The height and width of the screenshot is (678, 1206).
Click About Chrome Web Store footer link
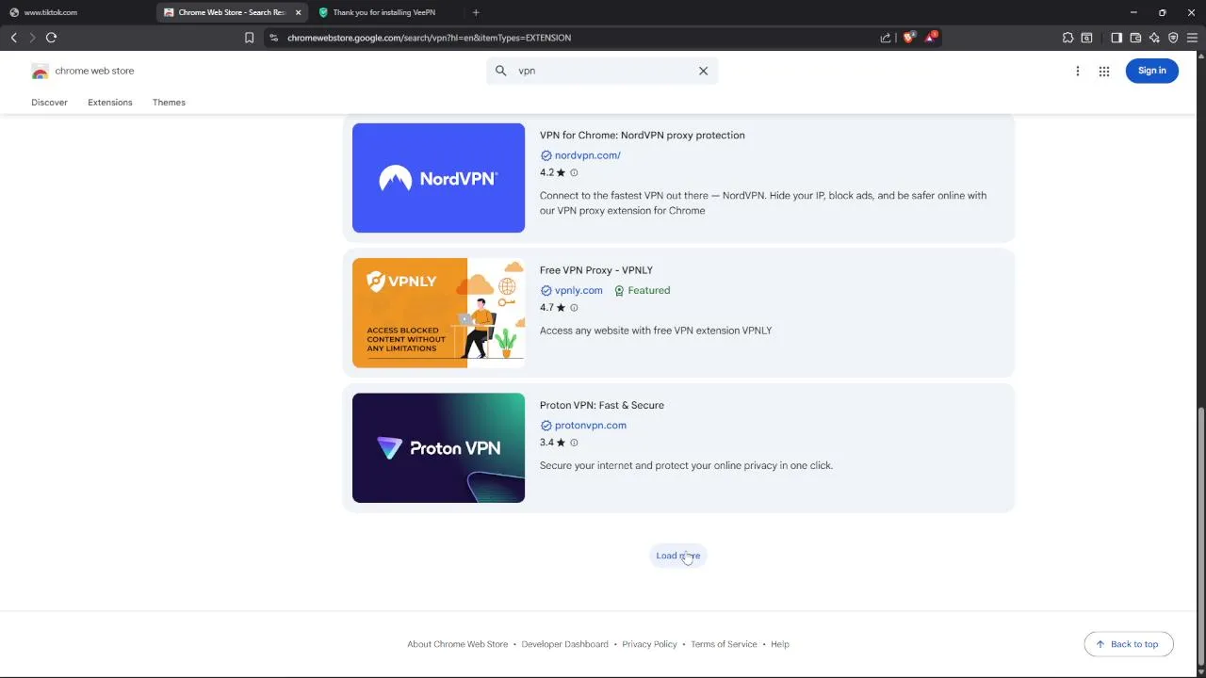pyautogui.click(x=457, y=644)
